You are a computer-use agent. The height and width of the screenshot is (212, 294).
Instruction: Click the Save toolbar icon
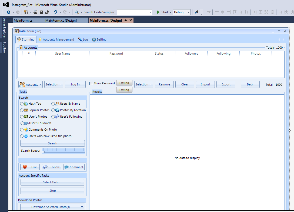coord(41,12)
